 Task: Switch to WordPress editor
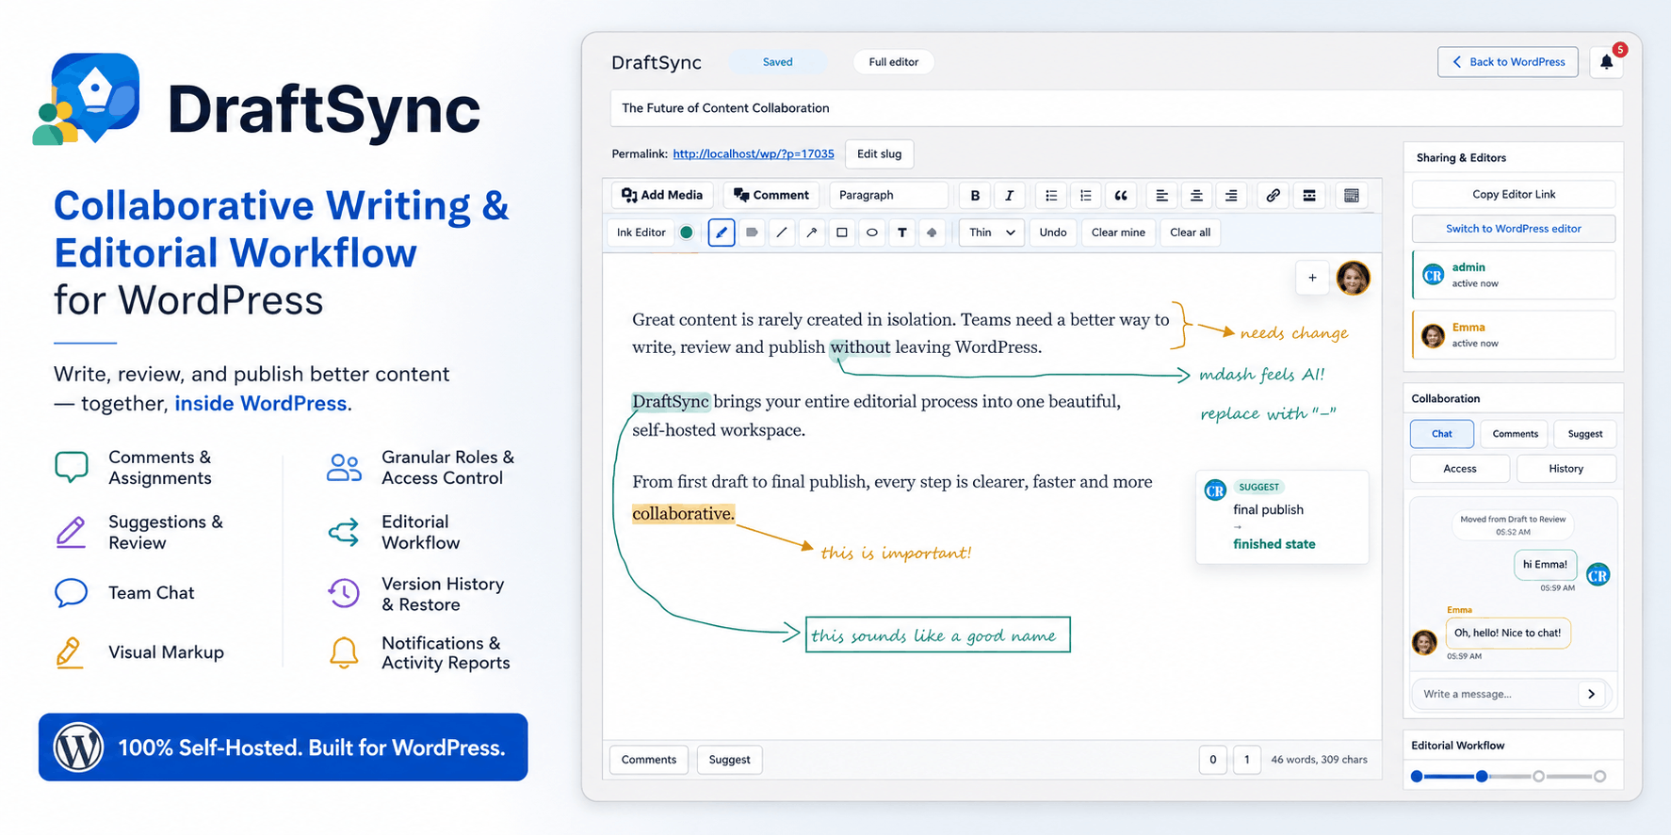[x=1514, y=229]
